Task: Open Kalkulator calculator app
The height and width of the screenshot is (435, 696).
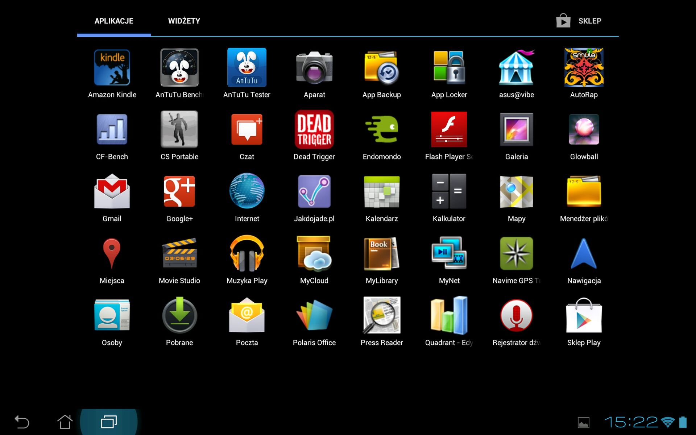Action: [449, 192]
